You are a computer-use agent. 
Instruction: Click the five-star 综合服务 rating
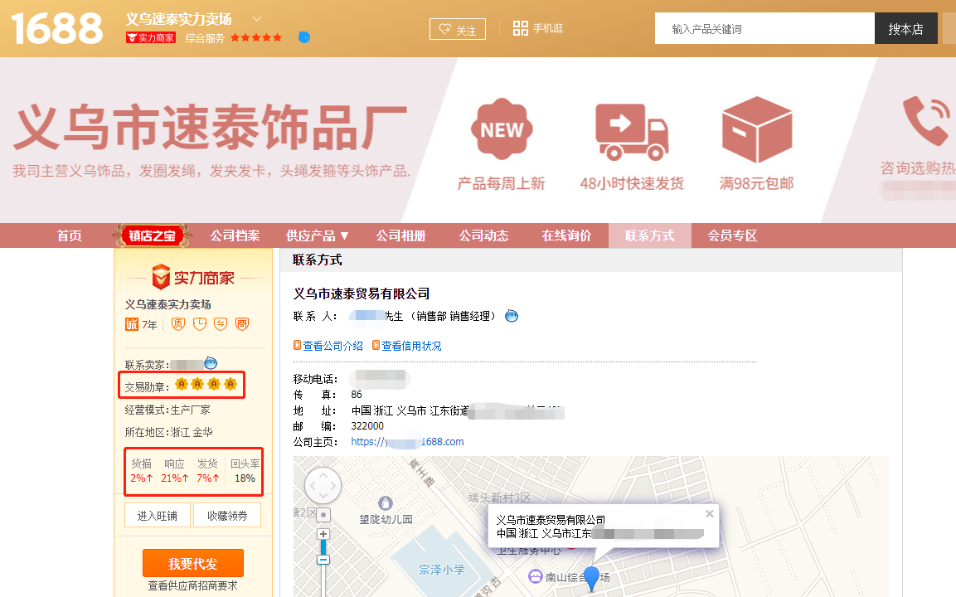coord(256,38)
